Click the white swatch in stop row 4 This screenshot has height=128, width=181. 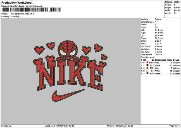(148, 71)
